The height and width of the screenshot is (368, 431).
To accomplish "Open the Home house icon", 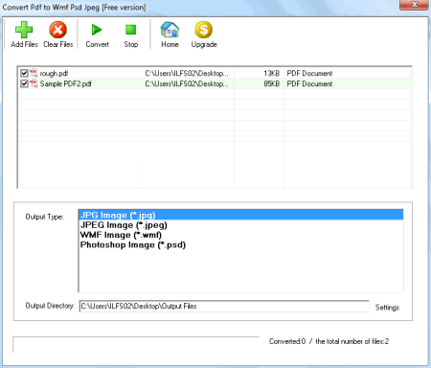I will coord(170,30).
